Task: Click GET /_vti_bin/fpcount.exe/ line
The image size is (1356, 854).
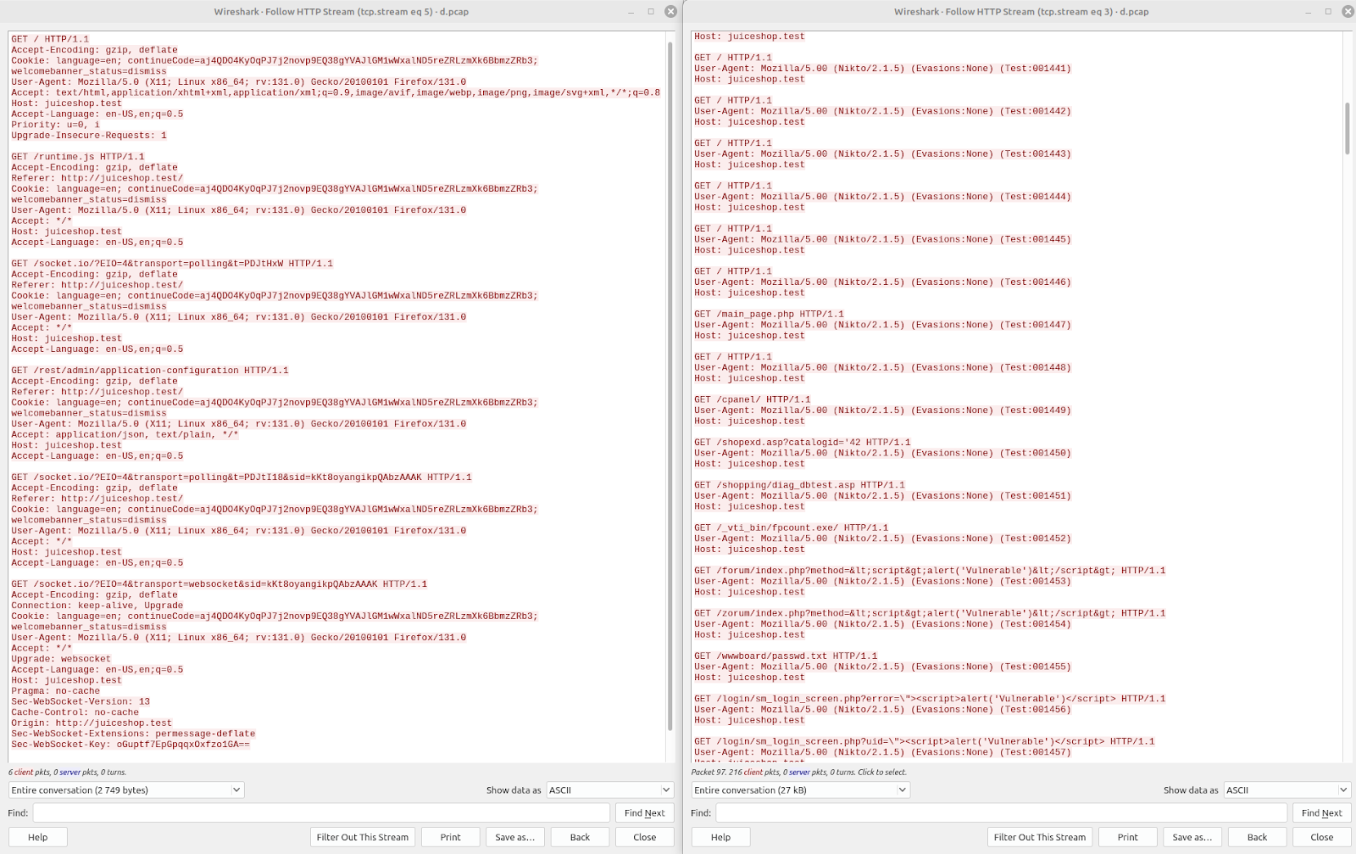Action: [x=792, y=527]
